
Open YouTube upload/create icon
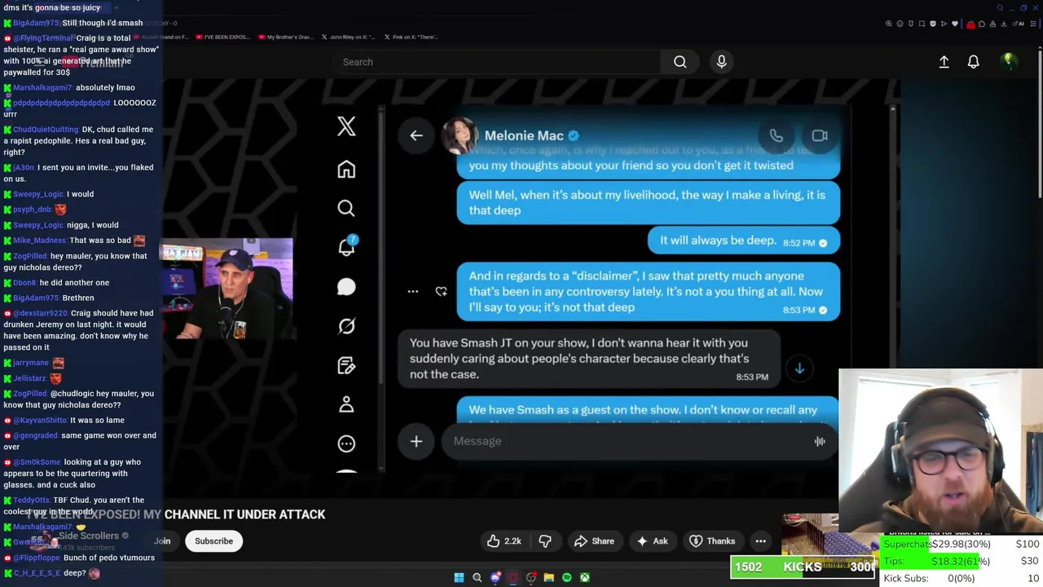point(944,62)
